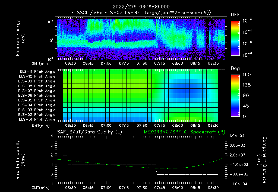This screenshot has height=192, width=278.
Task: Click the 2.0e+03 right axis value
Action: [238, 155]
